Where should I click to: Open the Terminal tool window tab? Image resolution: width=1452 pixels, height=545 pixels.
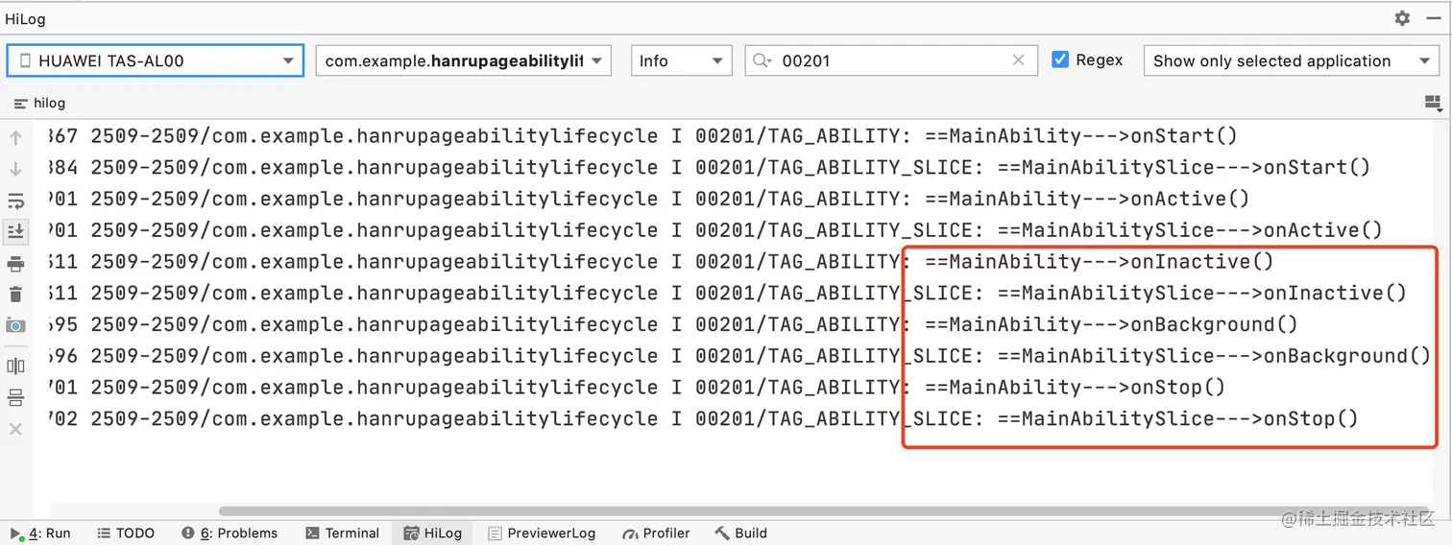click(341, 533)
